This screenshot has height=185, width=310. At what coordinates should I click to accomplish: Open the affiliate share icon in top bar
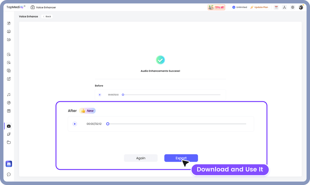284,7
